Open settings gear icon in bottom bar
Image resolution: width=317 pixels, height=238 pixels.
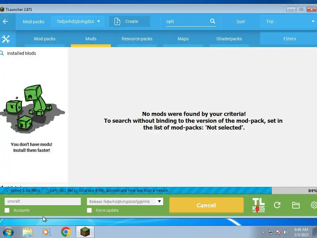[314, 205]
